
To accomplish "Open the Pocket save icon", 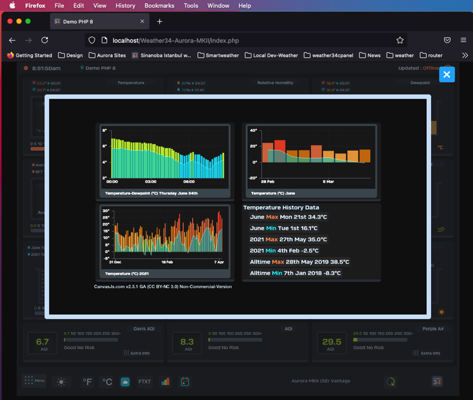I will [447, 40].
